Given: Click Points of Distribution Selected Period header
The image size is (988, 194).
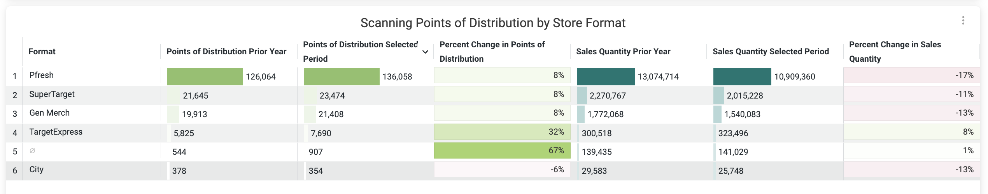Looking at the screenshot, I should pyautogui.click(x=360, y=52).
